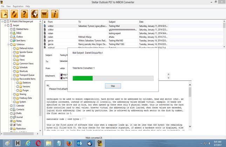The image size is (226, 147).
Task: Click folder tree scroll-up arrow
Action: click(40, 21)
